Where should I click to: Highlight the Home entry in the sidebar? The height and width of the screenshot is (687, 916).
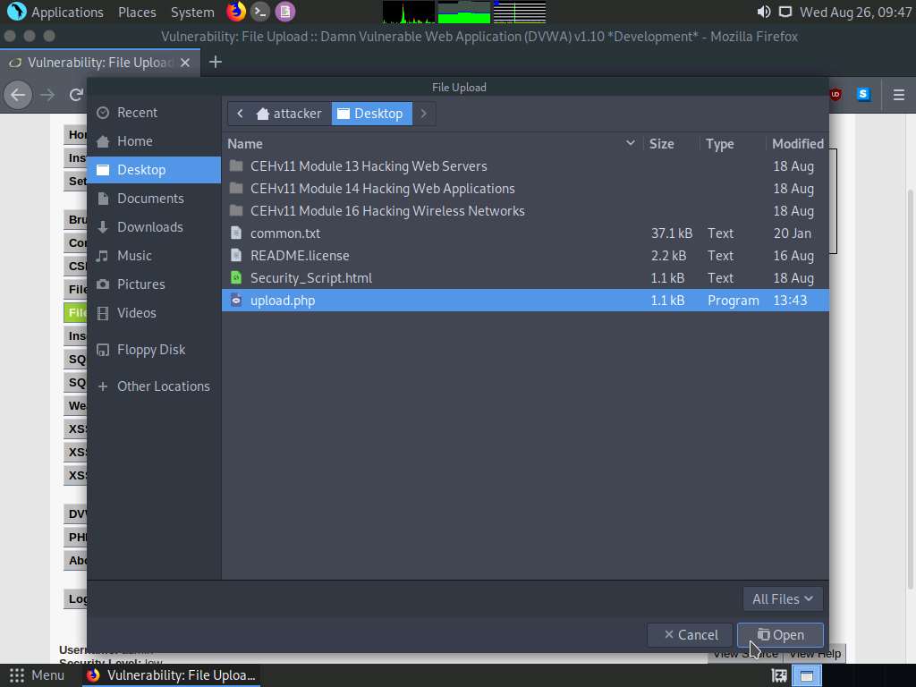135,140
